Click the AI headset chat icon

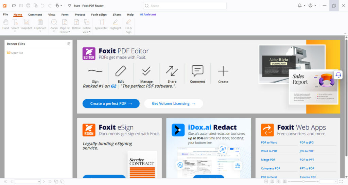[338, 75]
